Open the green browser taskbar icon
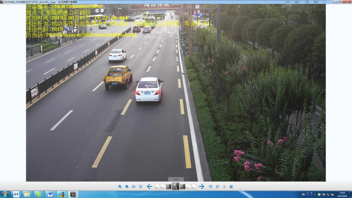 (x=38, y=194)
